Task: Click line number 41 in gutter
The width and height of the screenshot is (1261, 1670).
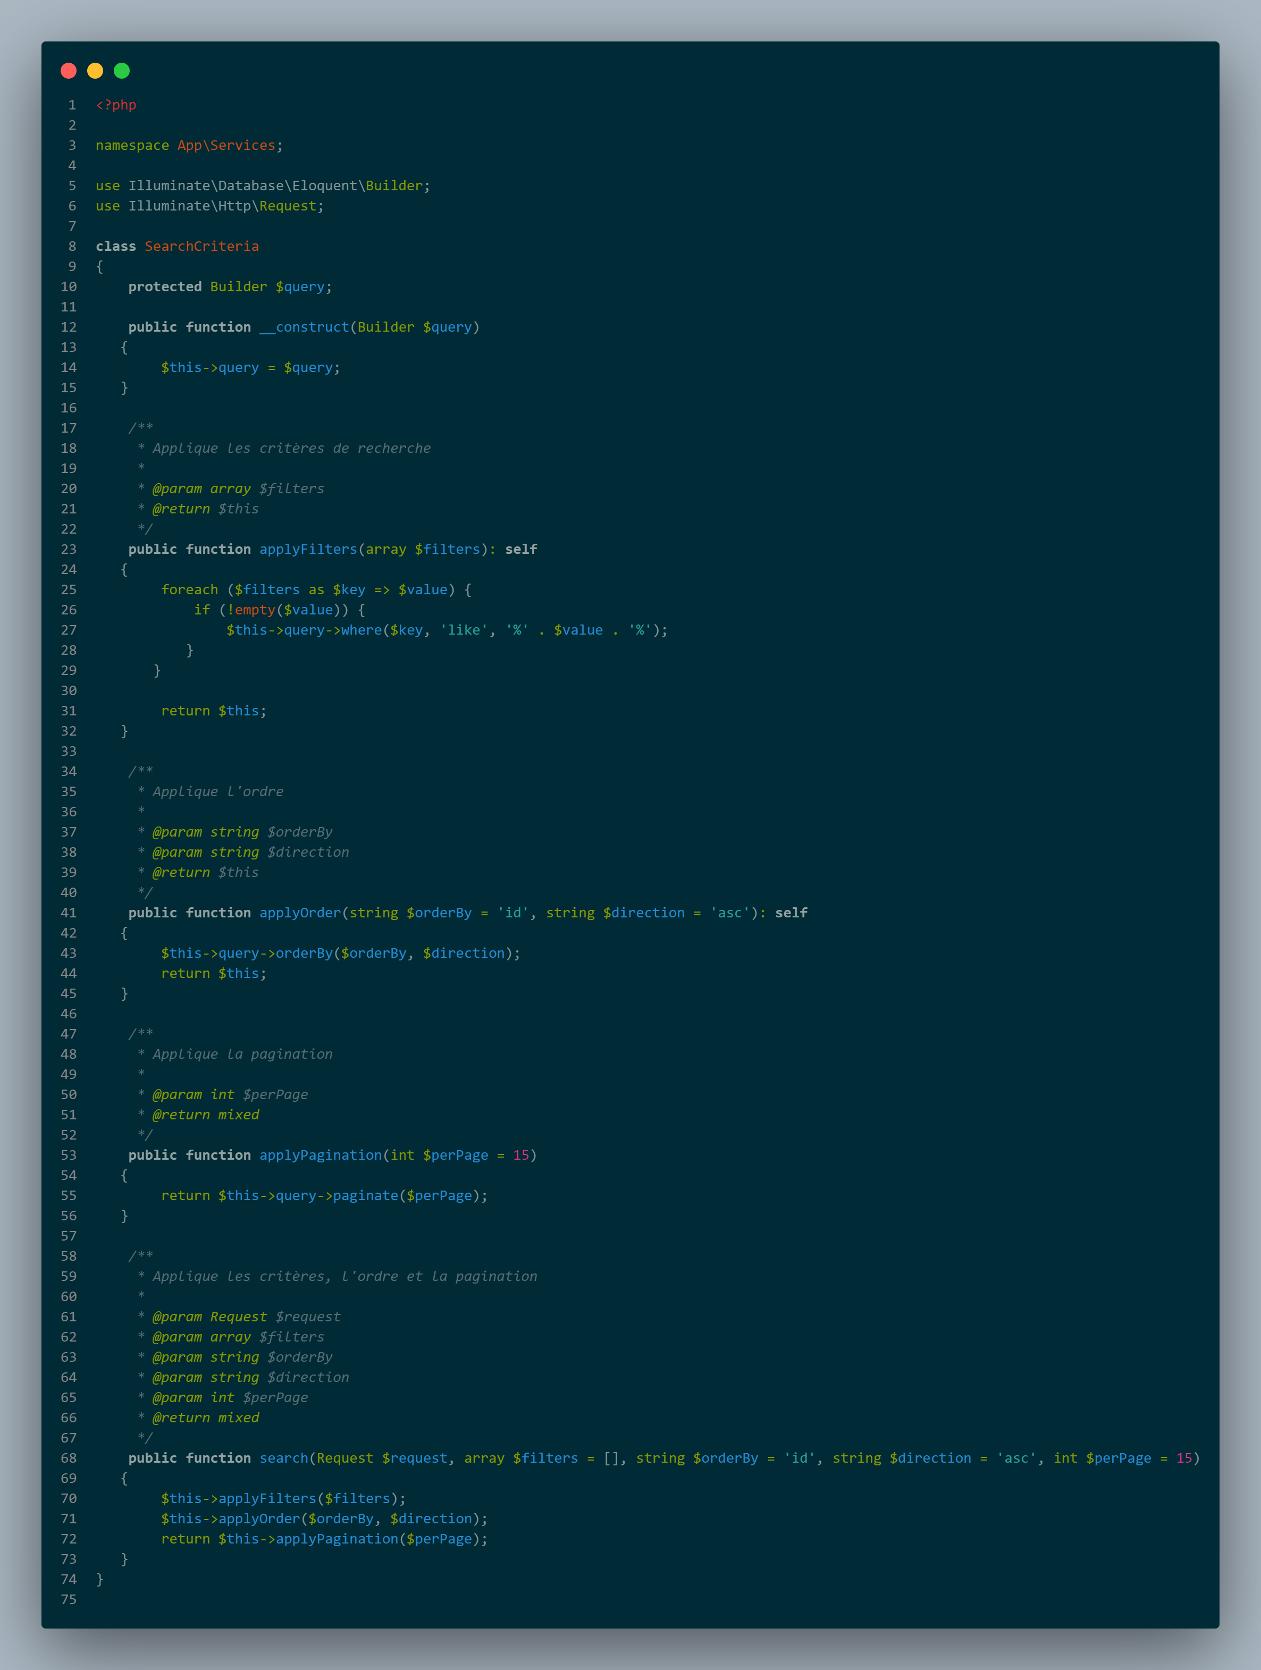Action: pyautogui.click(x=69, y=913)
